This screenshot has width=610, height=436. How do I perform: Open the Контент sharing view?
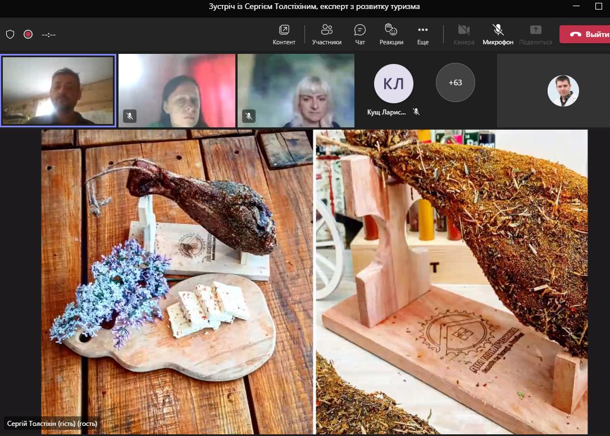[284, 34]
